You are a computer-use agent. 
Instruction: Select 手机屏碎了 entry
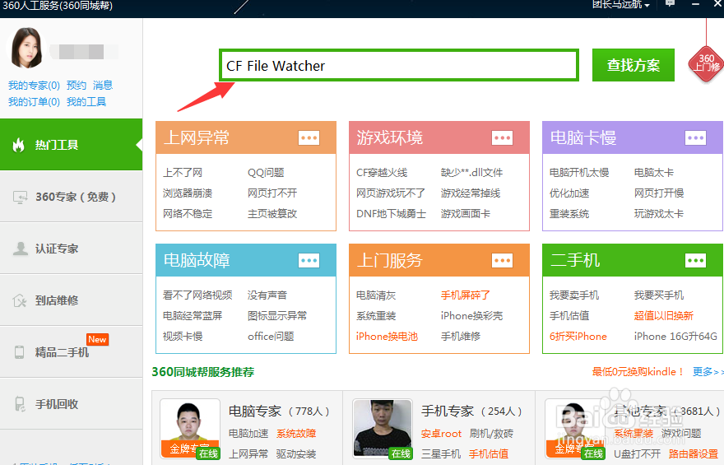(x=466, y=295)
